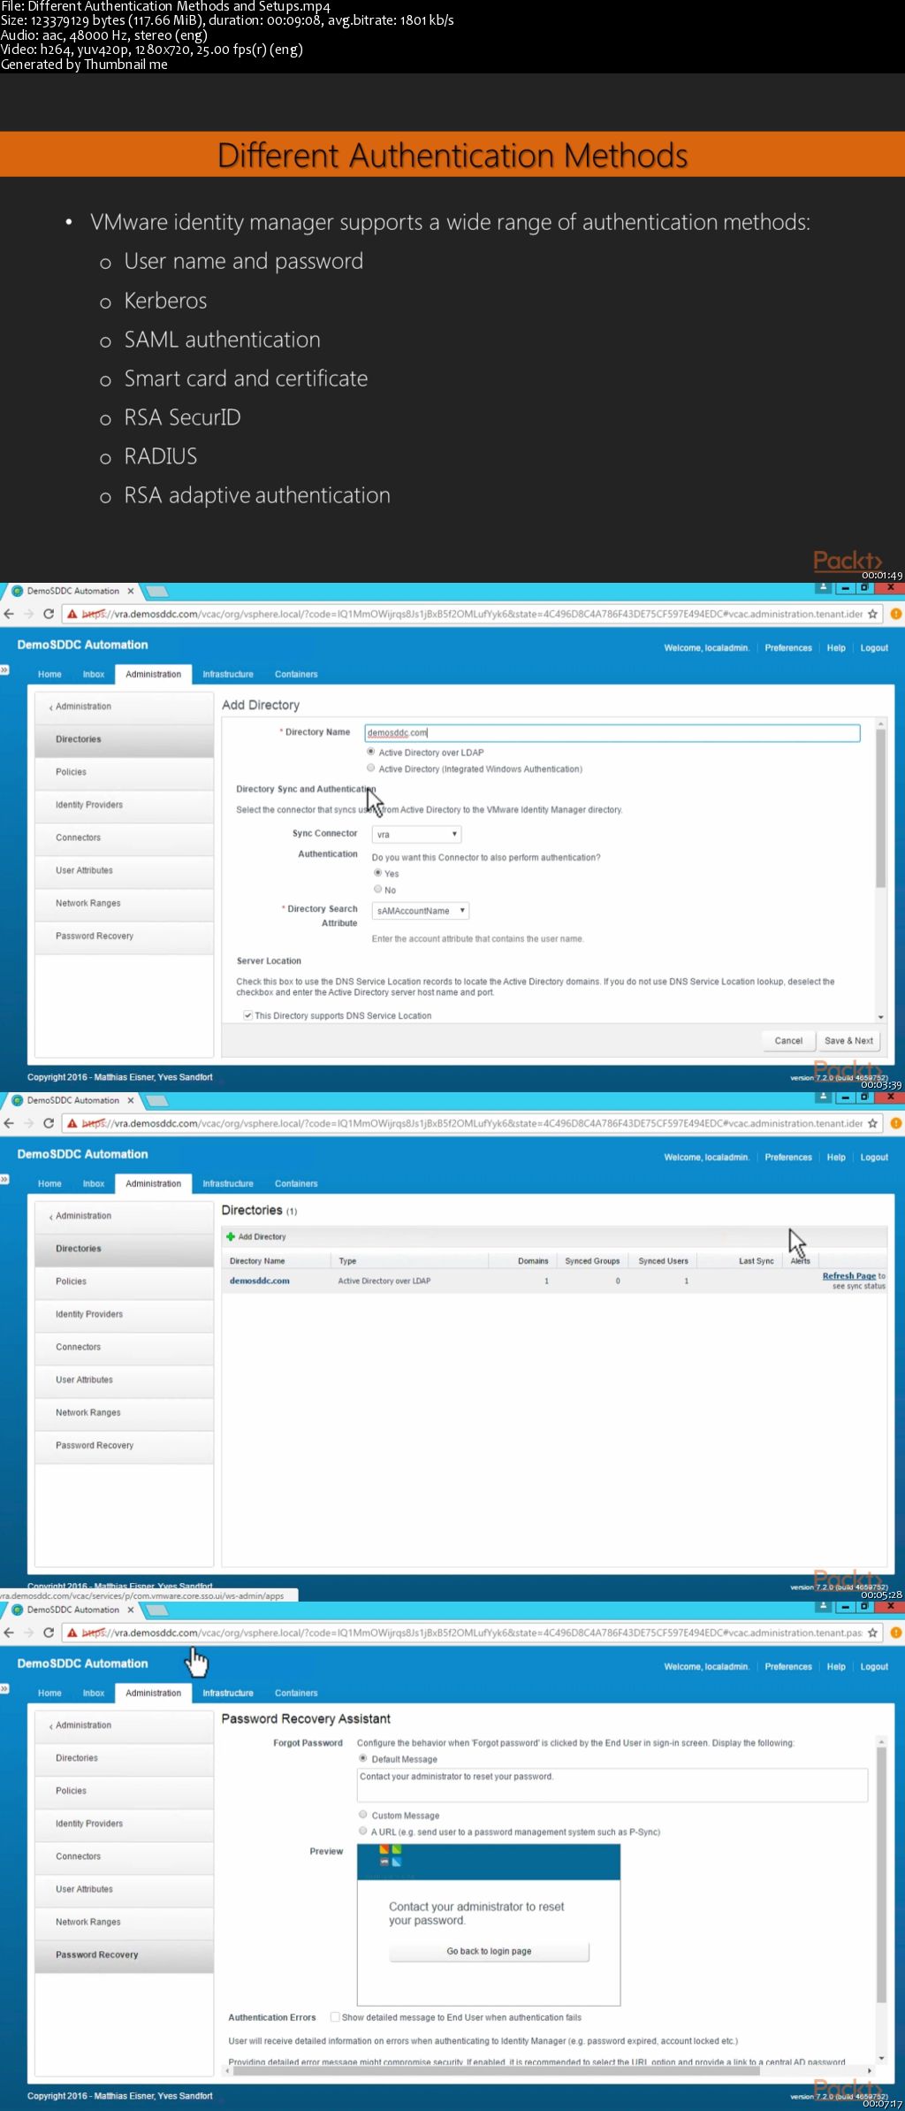
Task: Click Last Sync column header
Action: (x=756, y=1261)
